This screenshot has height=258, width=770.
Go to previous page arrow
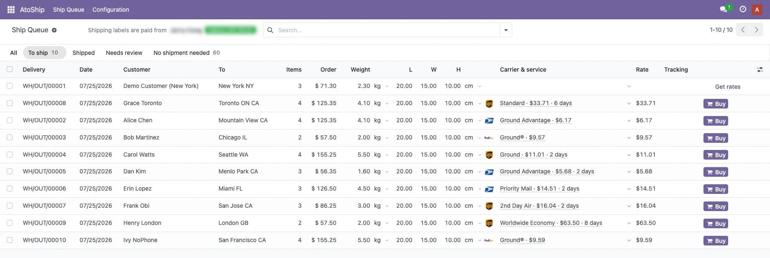[743, 30]
